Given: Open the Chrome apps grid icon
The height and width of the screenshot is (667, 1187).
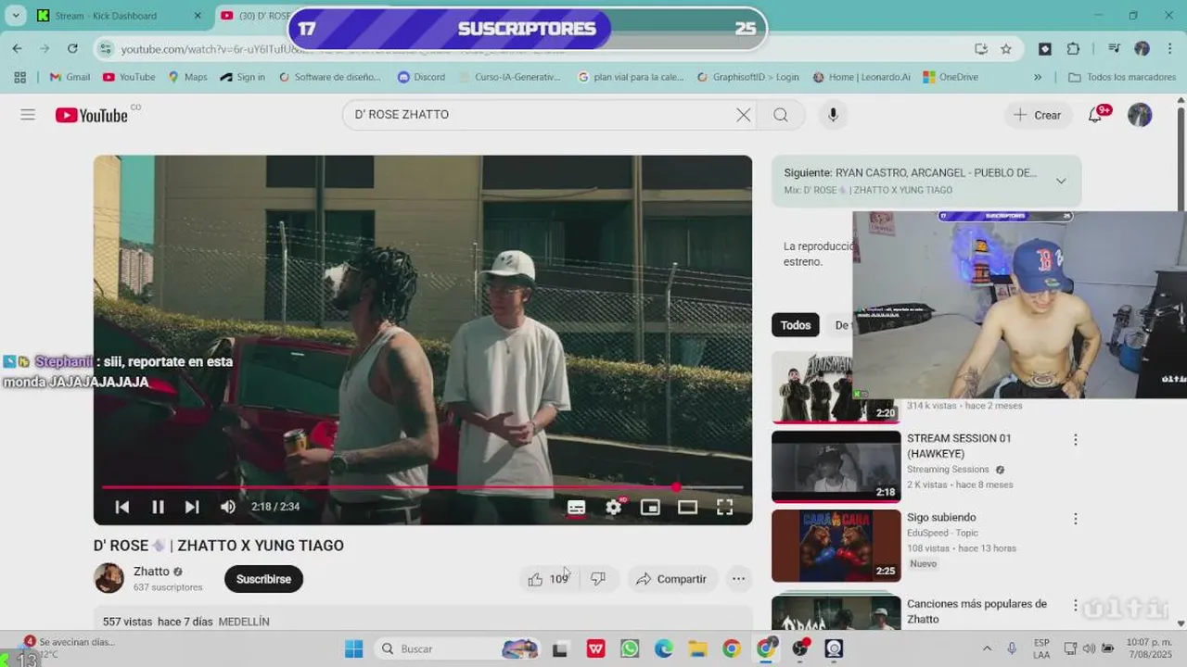Looking at the screenshot, I should click(20, 77).
